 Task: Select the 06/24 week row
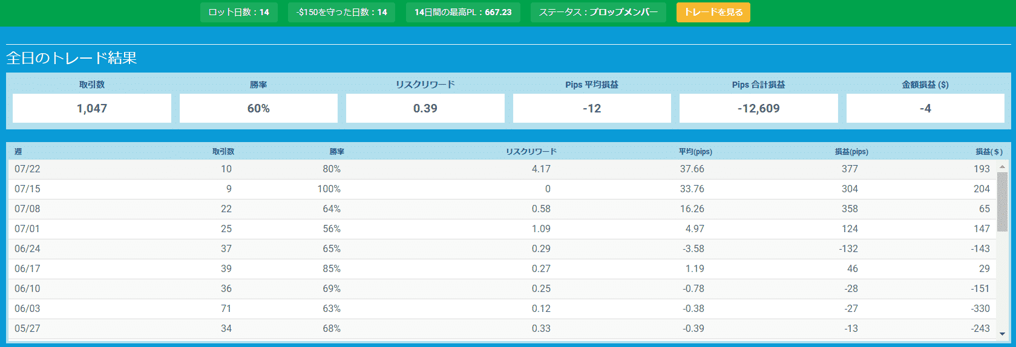pyautogui.click(x=502, y=249)
